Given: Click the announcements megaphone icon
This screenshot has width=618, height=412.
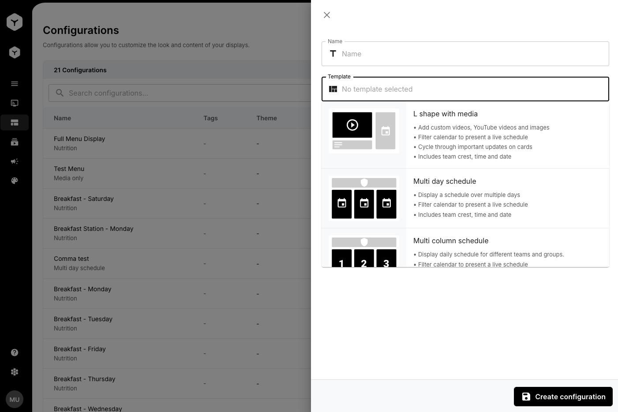Looking at the screenshot, I should [15, 161].
